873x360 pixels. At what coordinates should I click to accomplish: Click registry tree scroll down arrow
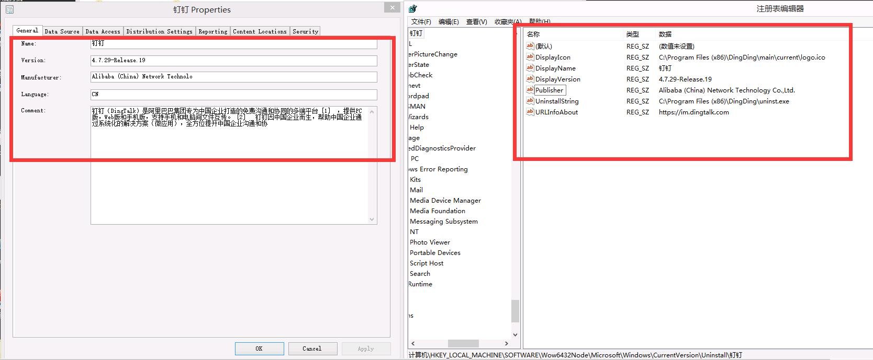coord(516,335)
